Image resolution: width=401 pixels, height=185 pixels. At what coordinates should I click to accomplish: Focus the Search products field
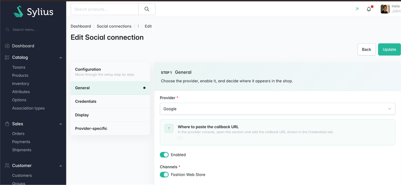point(105,9)
